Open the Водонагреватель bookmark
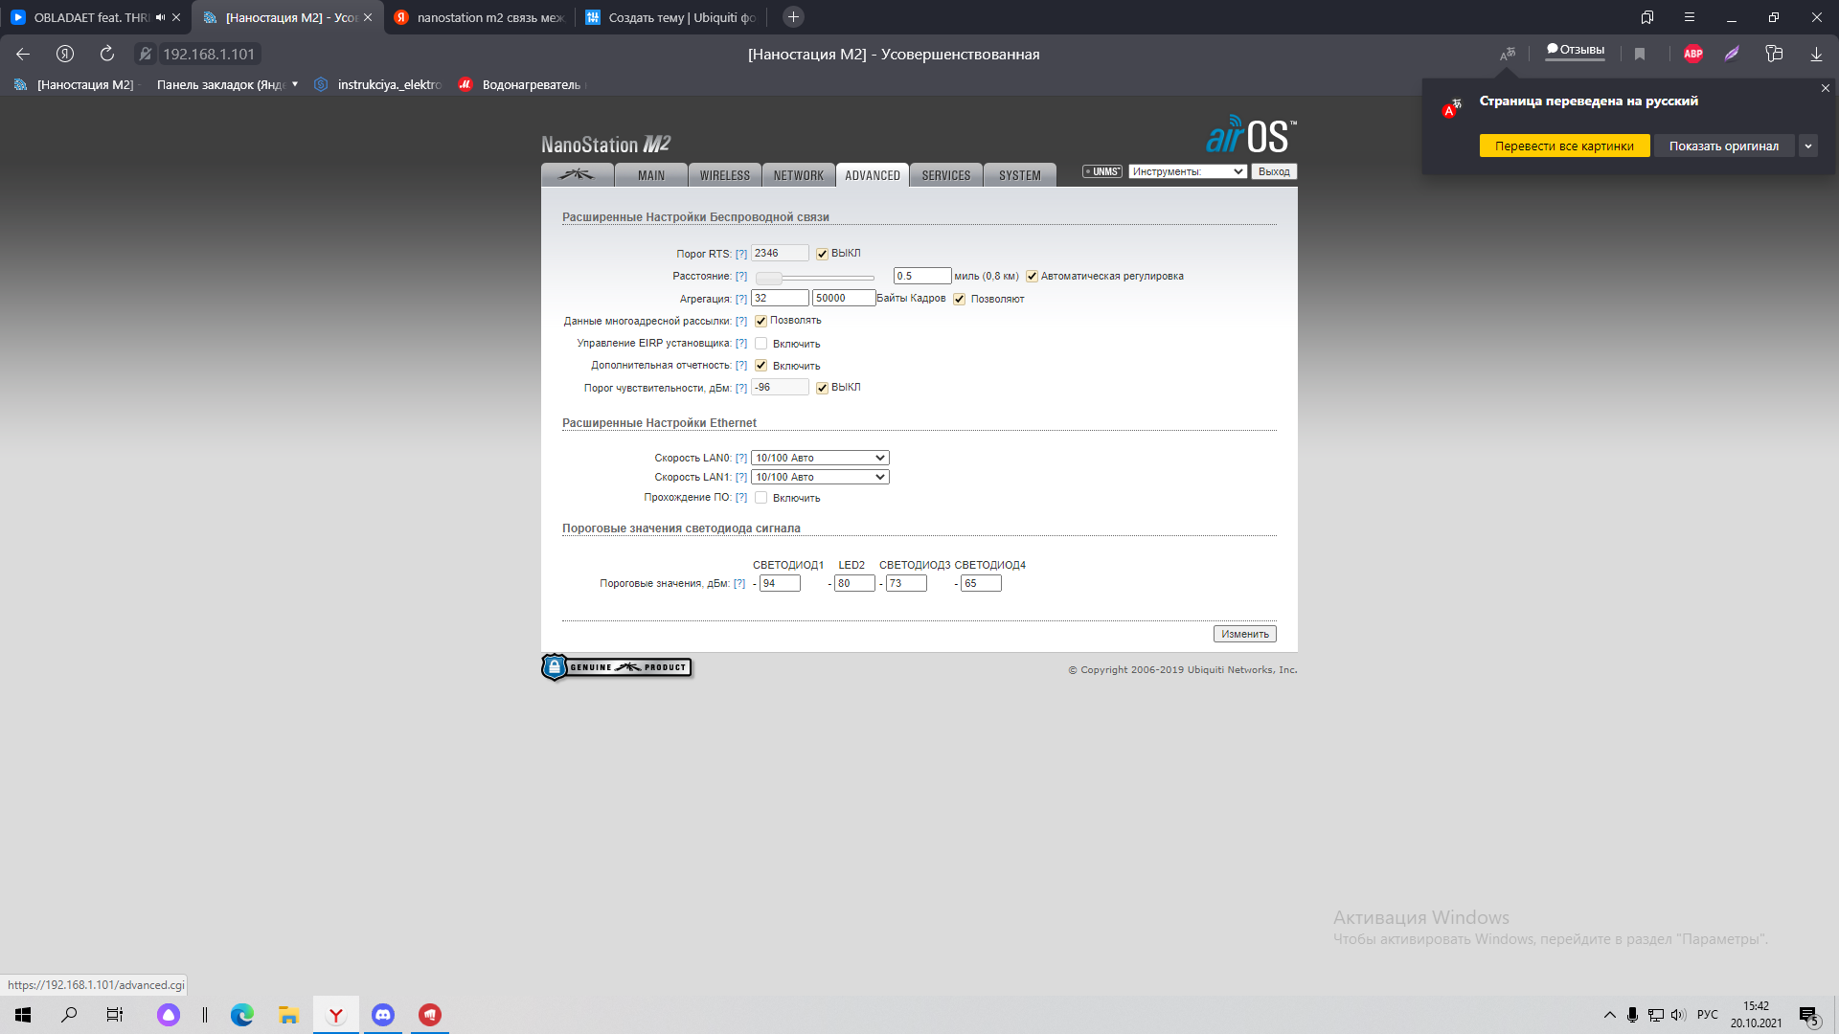This screenshot has width=1839, height=1034. point(520,84)
